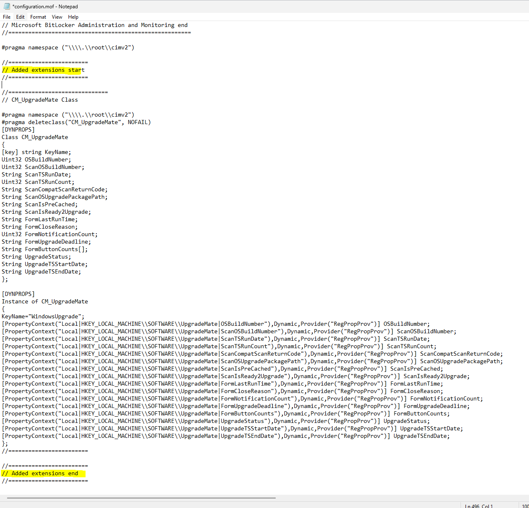
Task: Click the highlighted 'Added extensions start' comment
Action: 43,70
